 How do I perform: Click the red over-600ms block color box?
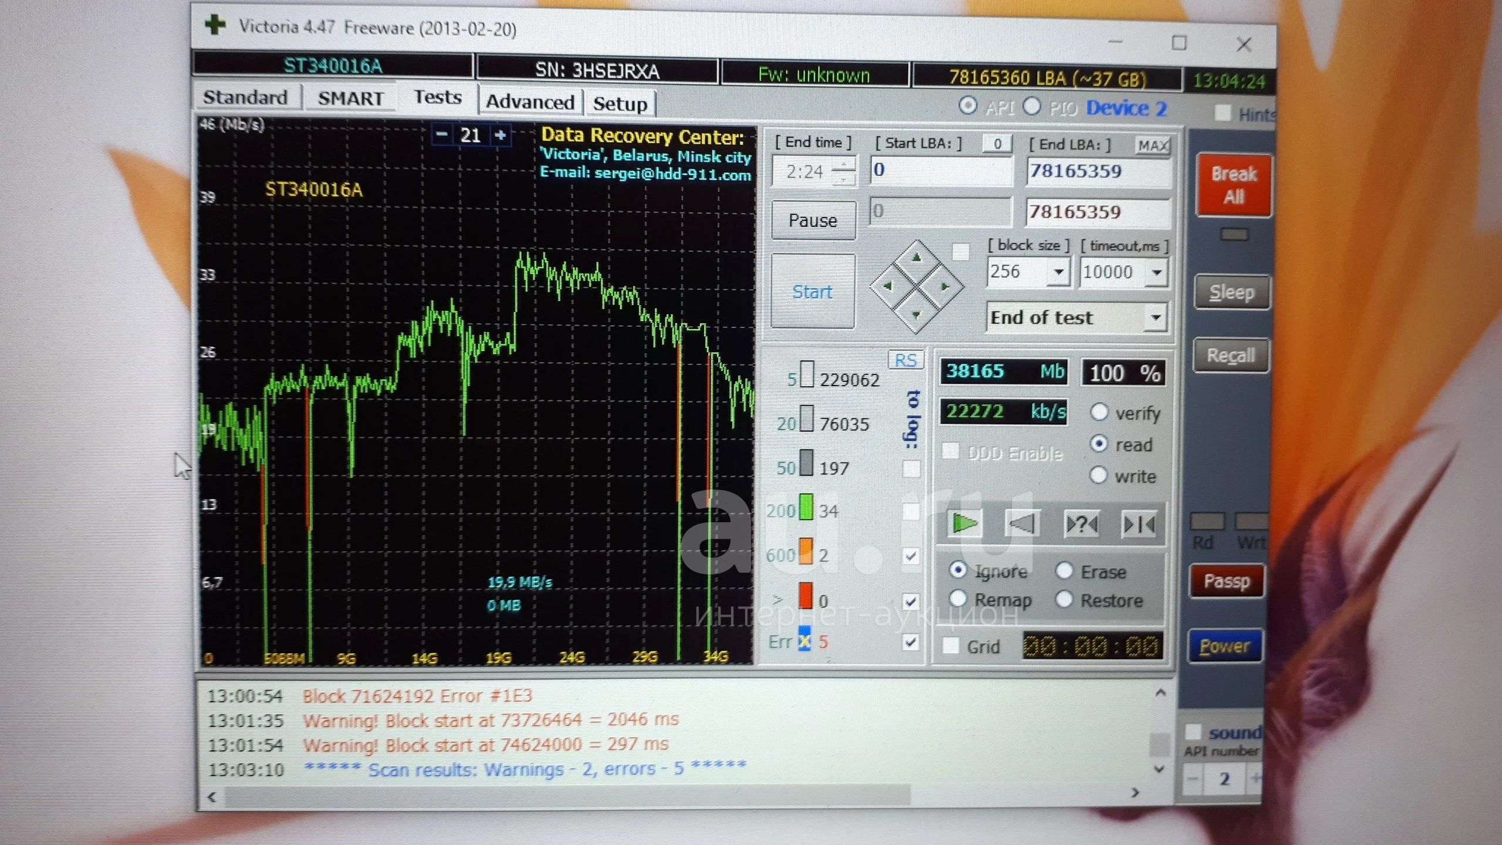click(805, 596)
